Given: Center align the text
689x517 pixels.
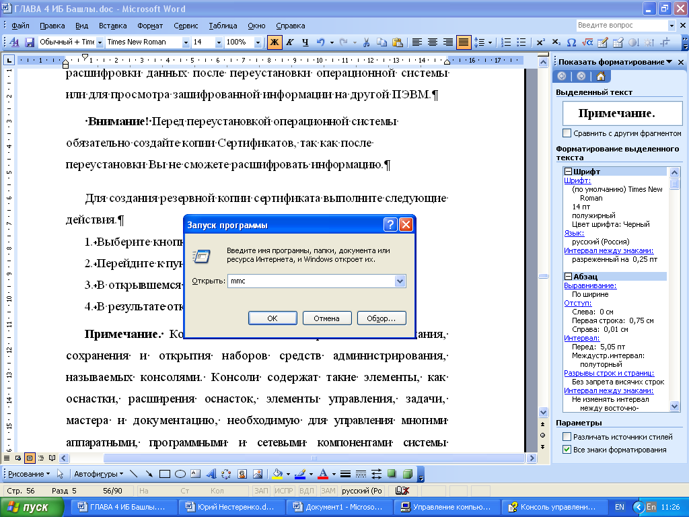Looking at the screenshot, I should click(x=433, y=42).
